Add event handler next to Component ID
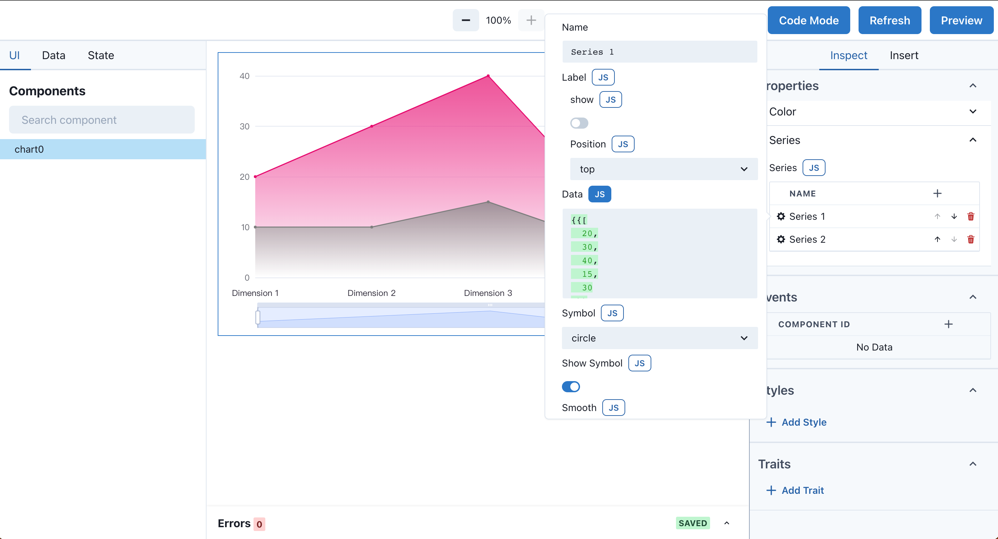 (948, 324)
